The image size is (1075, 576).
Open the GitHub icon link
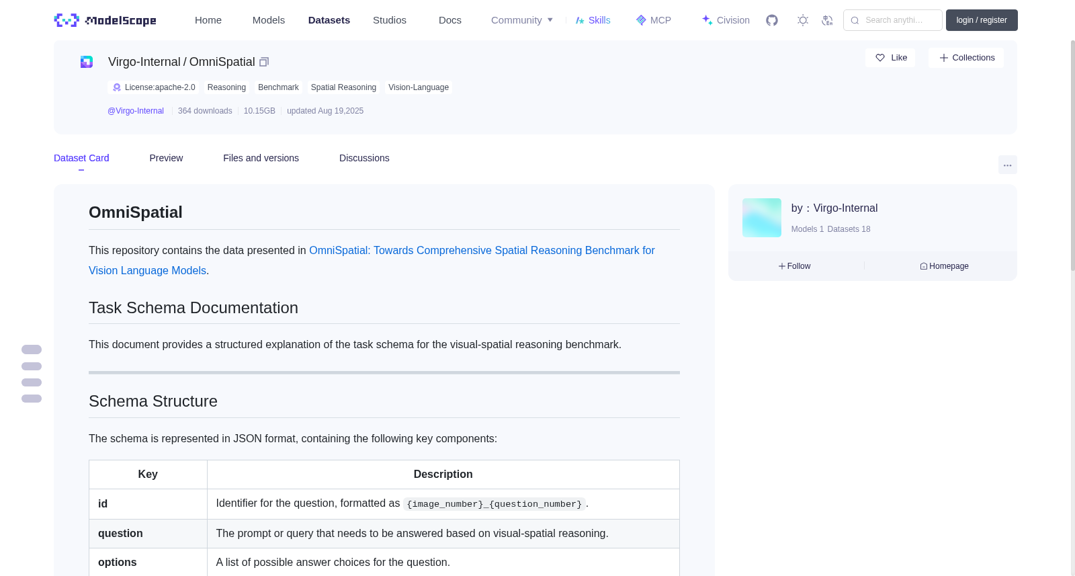(772, 20)
